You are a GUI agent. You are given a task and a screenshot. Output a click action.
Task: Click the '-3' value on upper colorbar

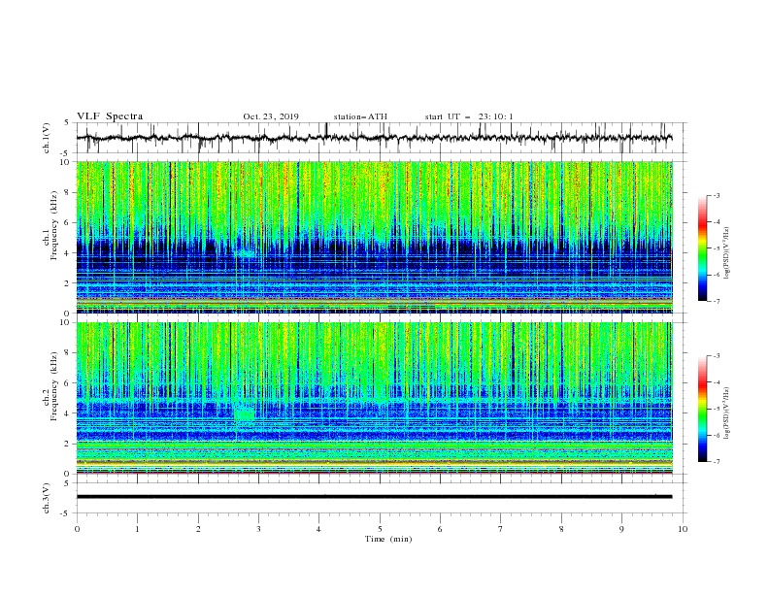coord(716,195)
